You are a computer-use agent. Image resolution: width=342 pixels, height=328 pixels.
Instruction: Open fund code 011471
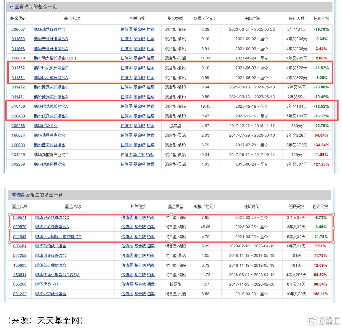18,97
